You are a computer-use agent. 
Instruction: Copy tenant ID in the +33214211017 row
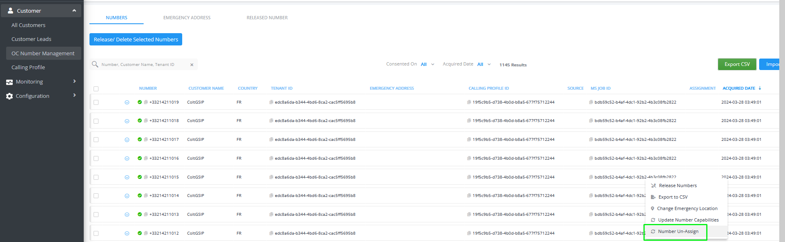(x=271, y=140)
